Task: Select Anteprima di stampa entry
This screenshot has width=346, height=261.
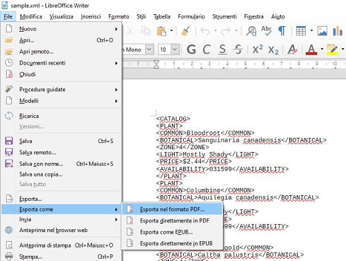Action: (61, 245)
